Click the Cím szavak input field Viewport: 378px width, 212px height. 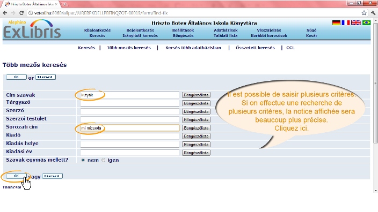click(x=130, y=95)
